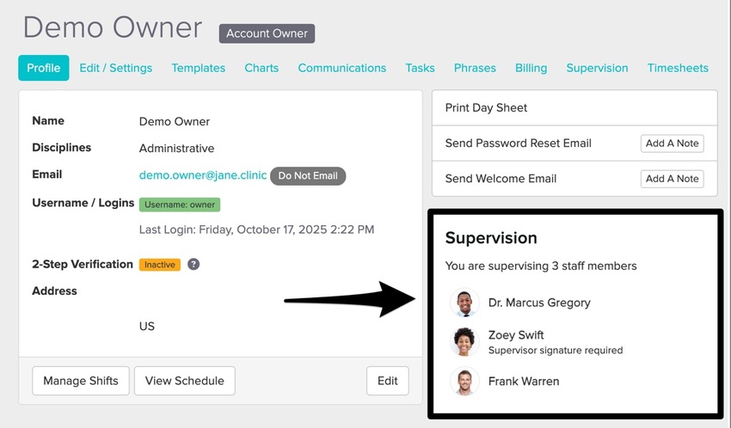Add a note beside Send Welcome Email
The image size is (731, 428).
pyautogui.click(x=672, y=179)
